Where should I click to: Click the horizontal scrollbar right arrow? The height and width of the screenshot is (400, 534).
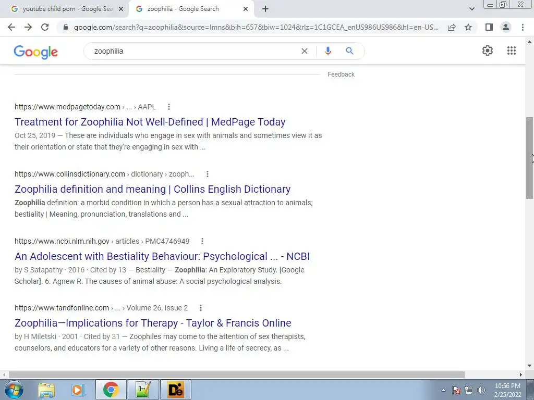tap(521, 374)
